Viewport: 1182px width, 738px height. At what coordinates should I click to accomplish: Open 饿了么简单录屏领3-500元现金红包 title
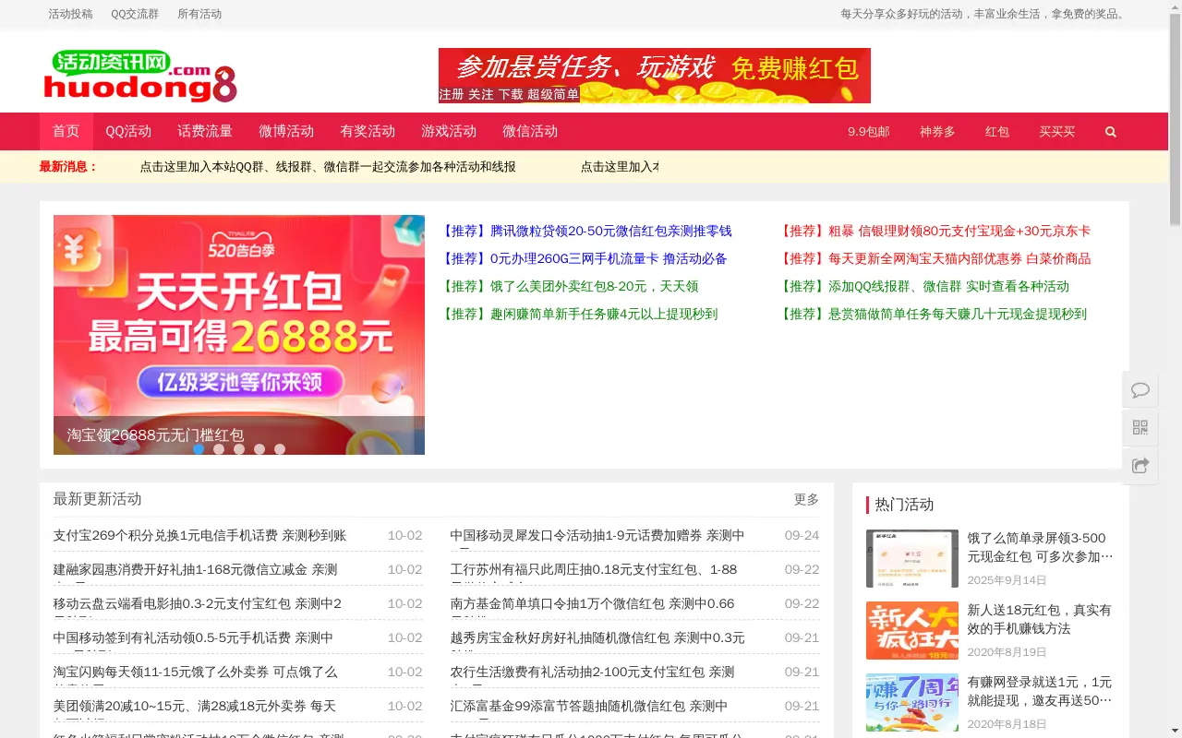click(x=1041, y=547)
